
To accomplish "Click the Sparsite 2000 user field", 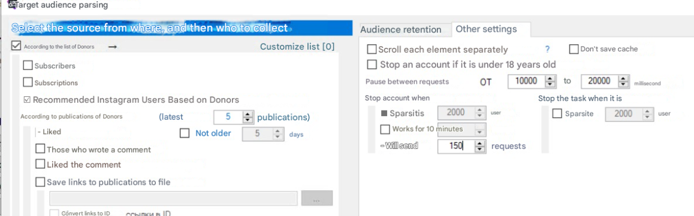I will pyautogui.click(x=624, y=114).
